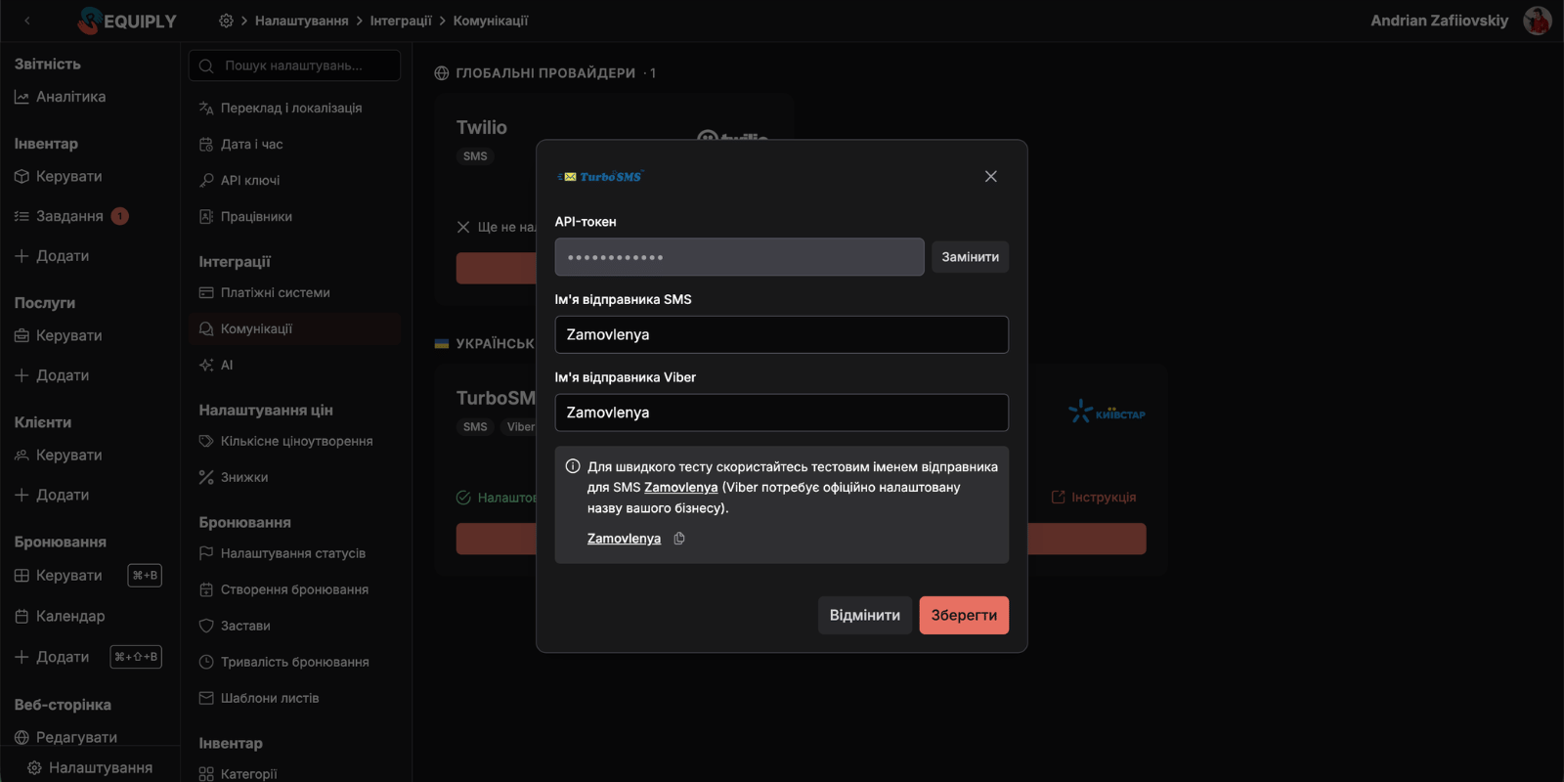Image resolution: width=1564 pixels, height=782 pixels.
Task: Click the Завдання notification badge
Action: [120, 216]
